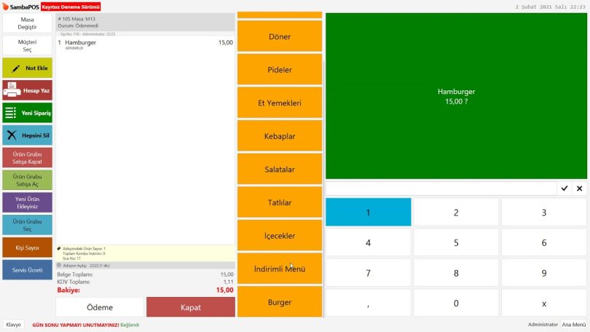Select the Hamburger order line
Image resolution: width=590 pixels, height=332 pixels.
(145, 44)
